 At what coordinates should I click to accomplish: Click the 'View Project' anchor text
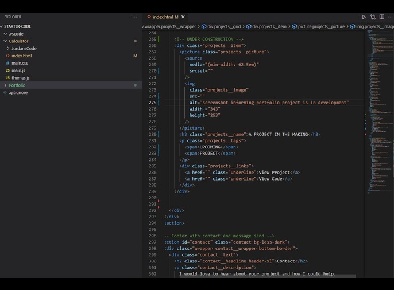[274, 173]
